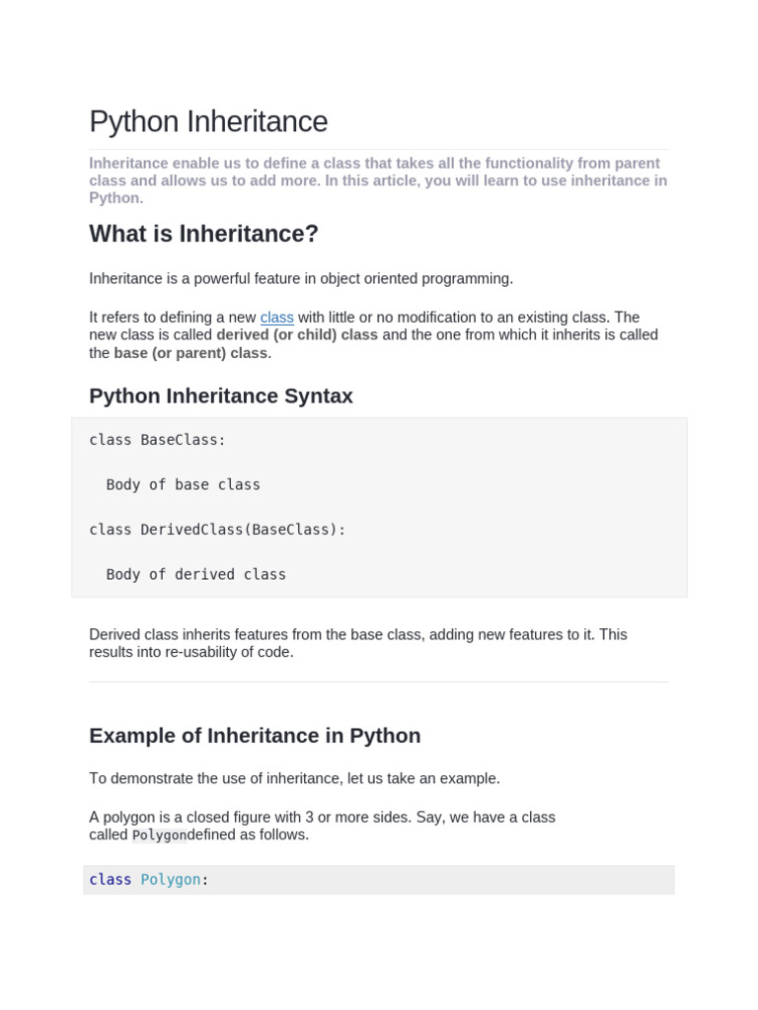Viewport: 758px width, 1010px height.
Task: Click the "class DerivedClass(BaseClass):" code line
Action: [x=218, y=530]
